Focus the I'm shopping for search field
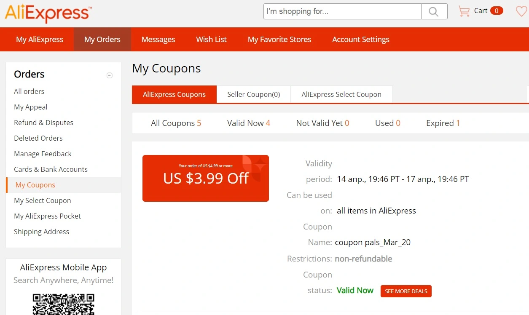This screenshot has width=529, height=315. click(342, 11)
